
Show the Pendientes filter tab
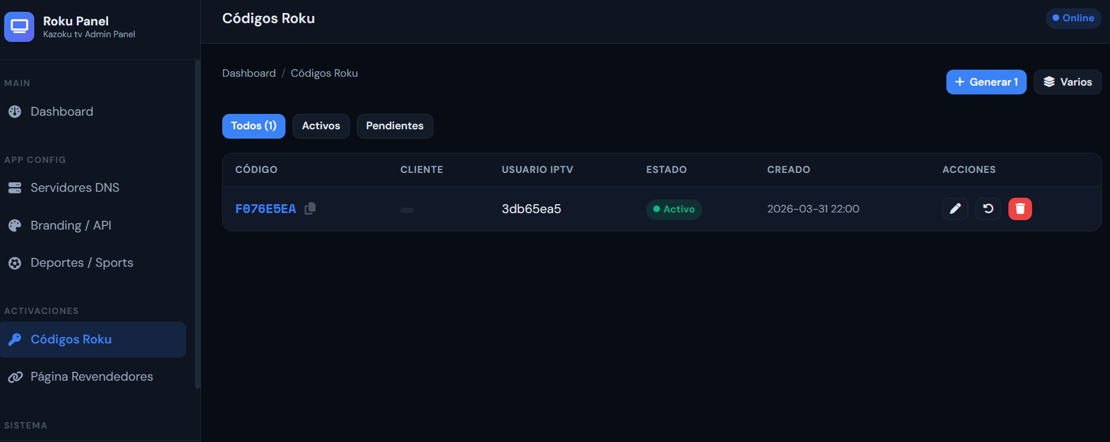(394, 126)
